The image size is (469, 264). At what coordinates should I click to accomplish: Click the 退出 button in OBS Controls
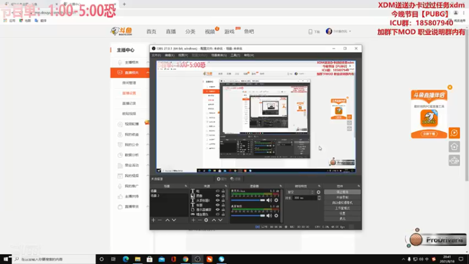342,219
